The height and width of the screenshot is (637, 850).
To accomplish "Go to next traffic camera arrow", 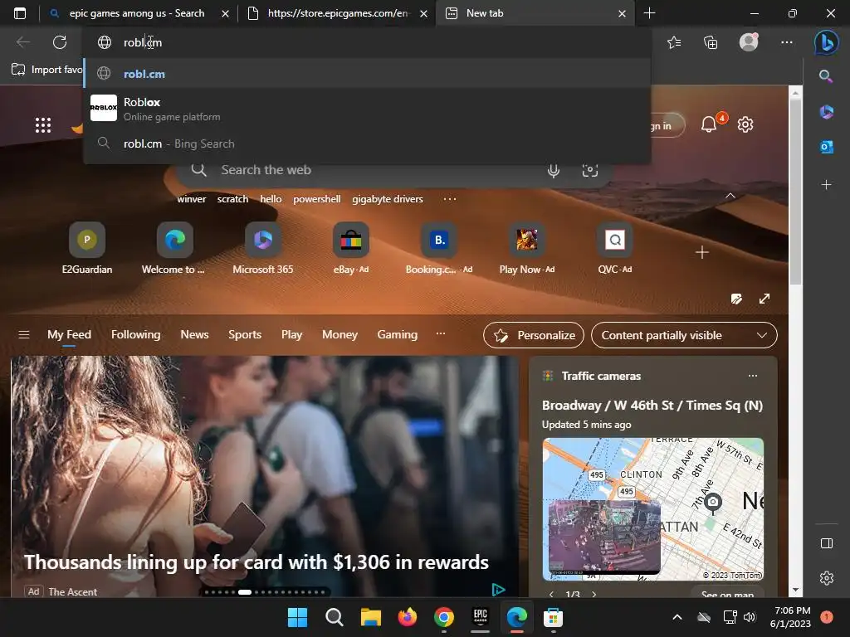I will pyautogui.click(x=594, y=594).
